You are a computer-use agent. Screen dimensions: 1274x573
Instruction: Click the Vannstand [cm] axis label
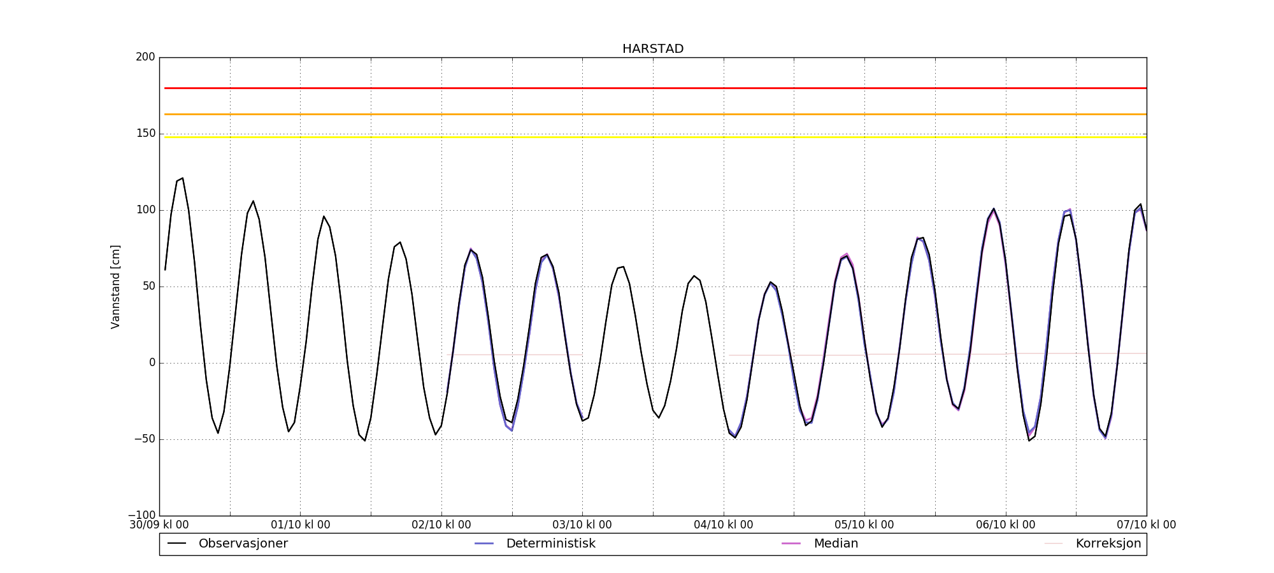coord(115,286)
